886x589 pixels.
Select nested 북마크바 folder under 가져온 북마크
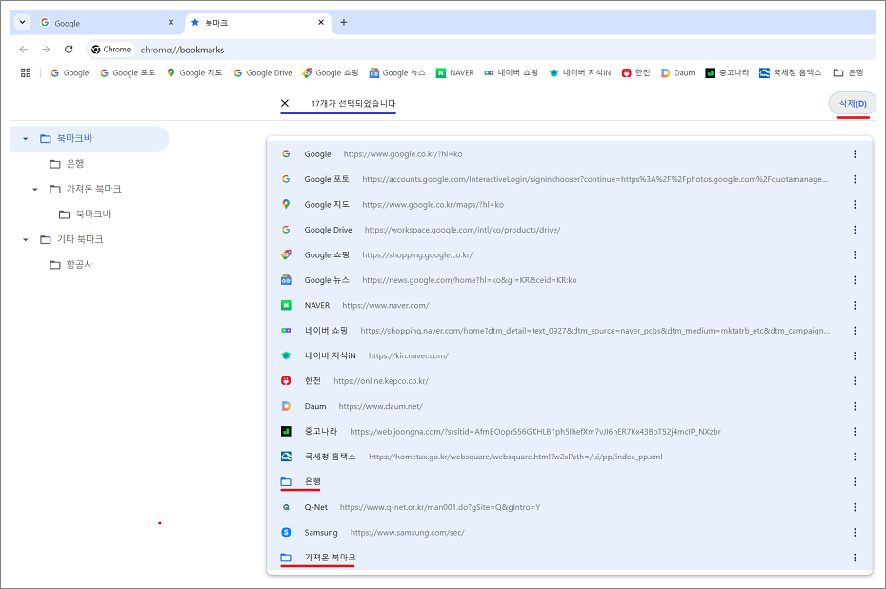[x=86, y=214]
